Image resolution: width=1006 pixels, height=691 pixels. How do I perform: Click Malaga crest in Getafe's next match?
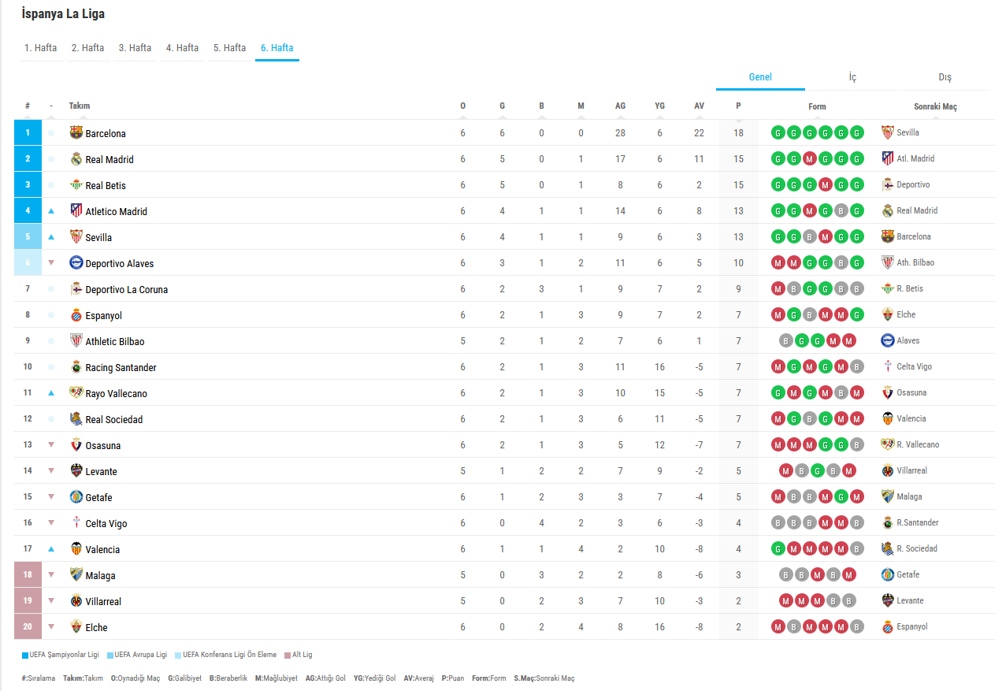888,496
